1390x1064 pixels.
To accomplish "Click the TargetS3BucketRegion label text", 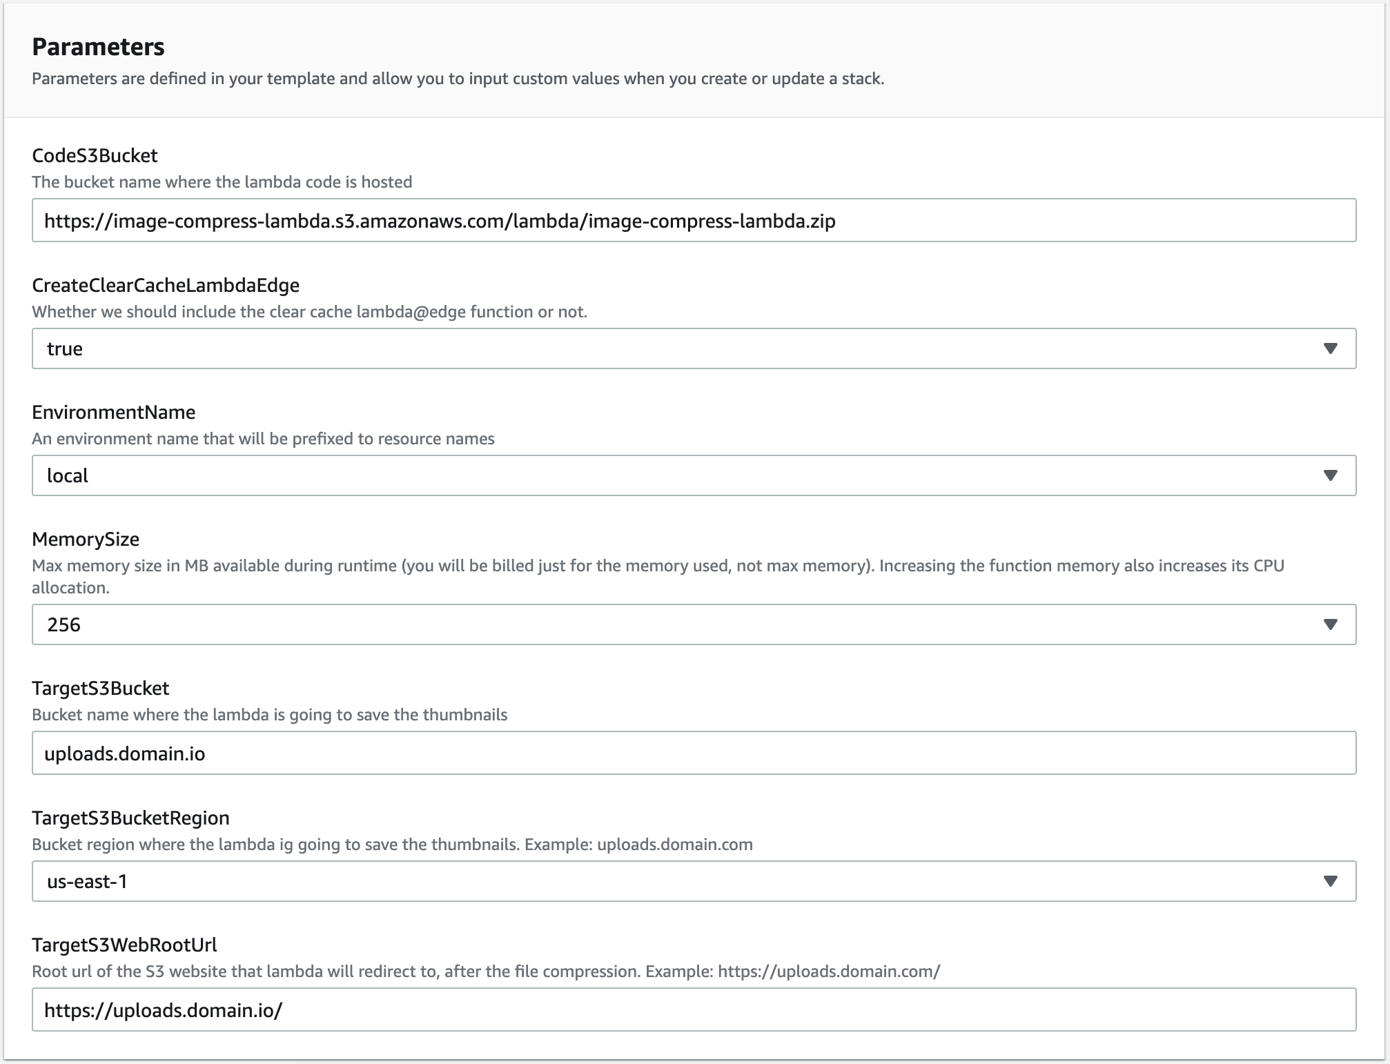I will pos(130,818).
